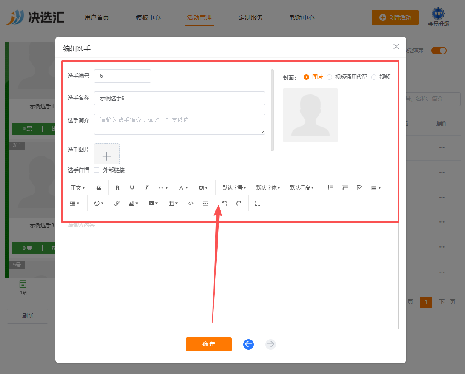Open the background highlight color dropdown
The height and width of the screenshot is (374, 465).
click(x=203, y=188)
